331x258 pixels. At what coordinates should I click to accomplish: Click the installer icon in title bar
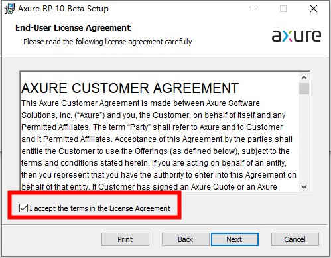(x=10, y=9)
